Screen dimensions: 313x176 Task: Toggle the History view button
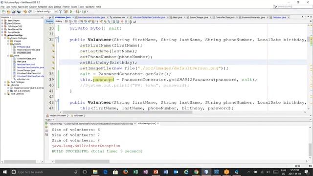pos(59,22)
